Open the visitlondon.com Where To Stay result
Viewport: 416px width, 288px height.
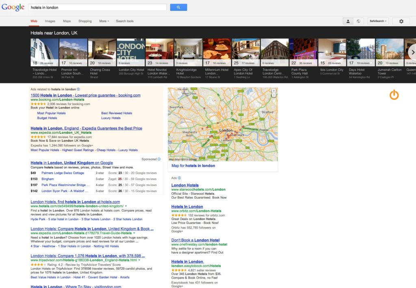point(76,286)
